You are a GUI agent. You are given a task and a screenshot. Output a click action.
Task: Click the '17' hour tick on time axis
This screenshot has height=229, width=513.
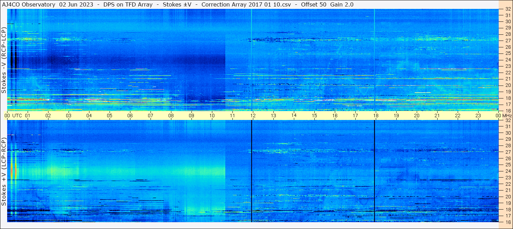coord(355,116)
